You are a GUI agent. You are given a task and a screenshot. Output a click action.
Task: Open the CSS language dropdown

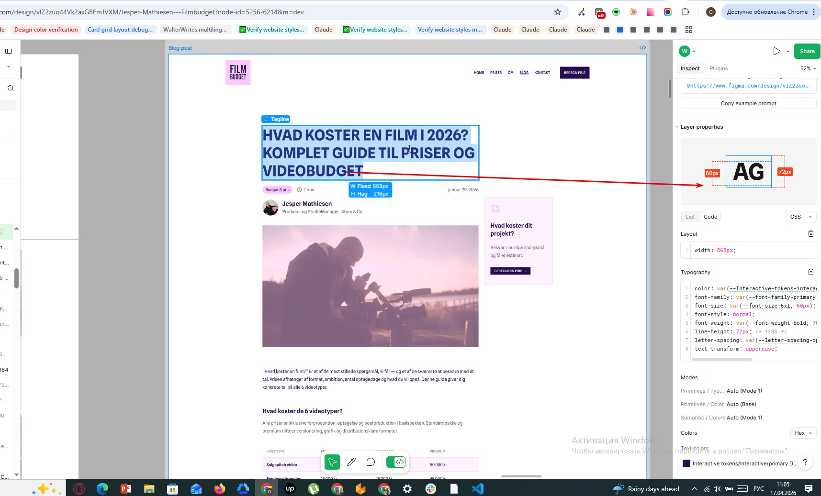801,217
